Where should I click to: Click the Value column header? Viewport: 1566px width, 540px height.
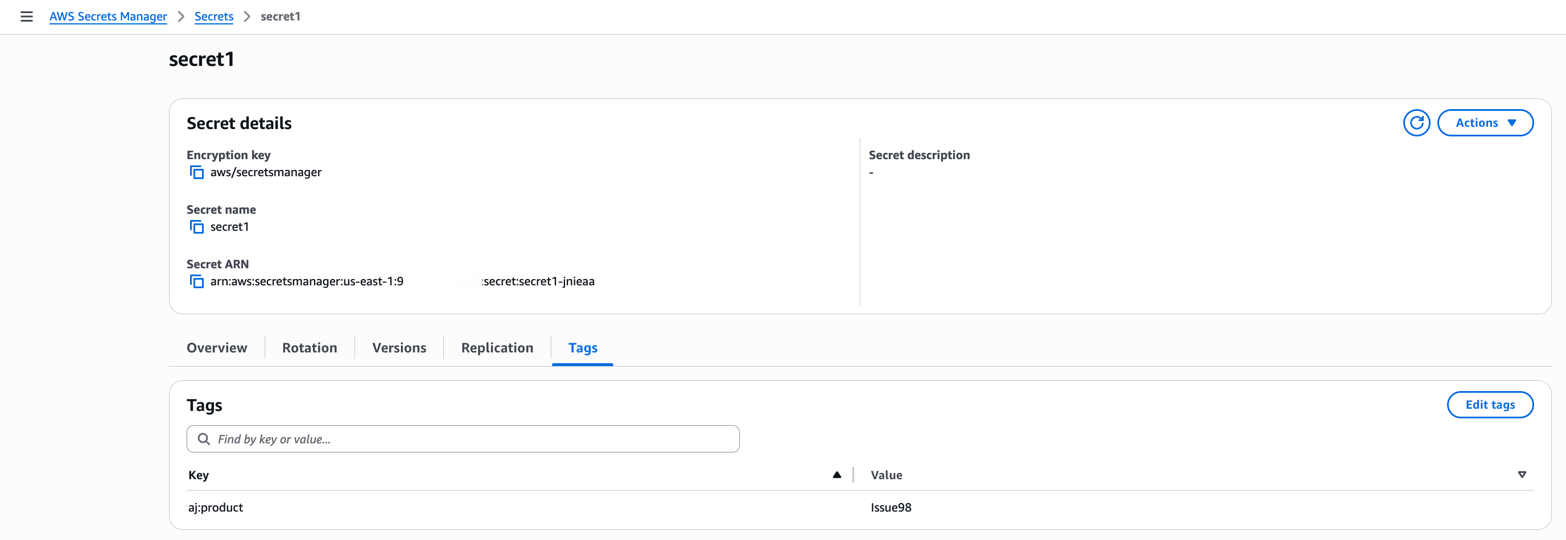click(887, 476)
